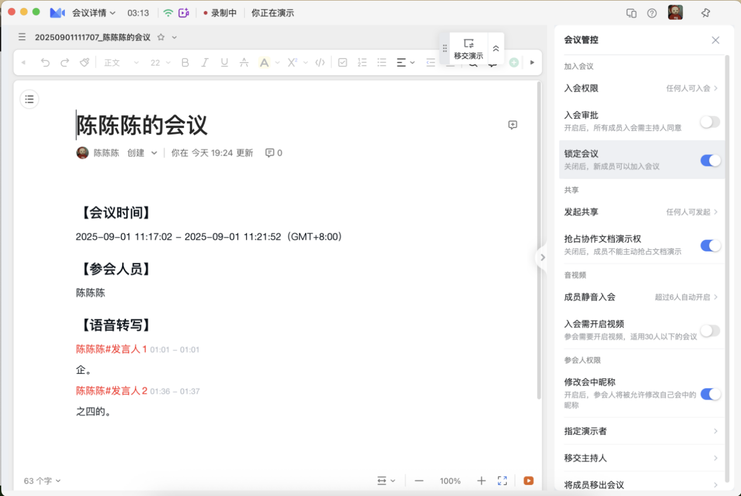Viewport: 741px width, 496px height.
Task: Collapse the floating presenter bar chevron
Action: [496, 49]
